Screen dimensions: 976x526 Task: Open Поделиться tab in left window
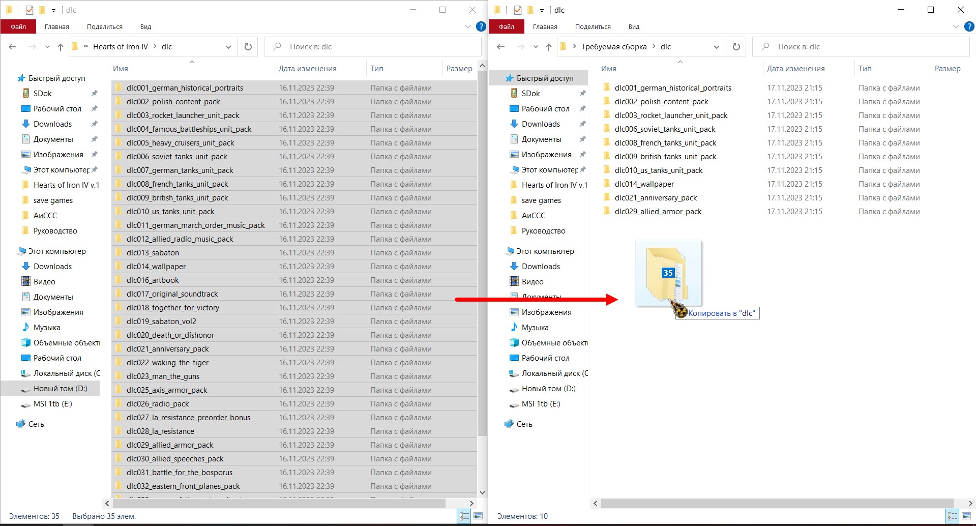(x=105, y=26)
